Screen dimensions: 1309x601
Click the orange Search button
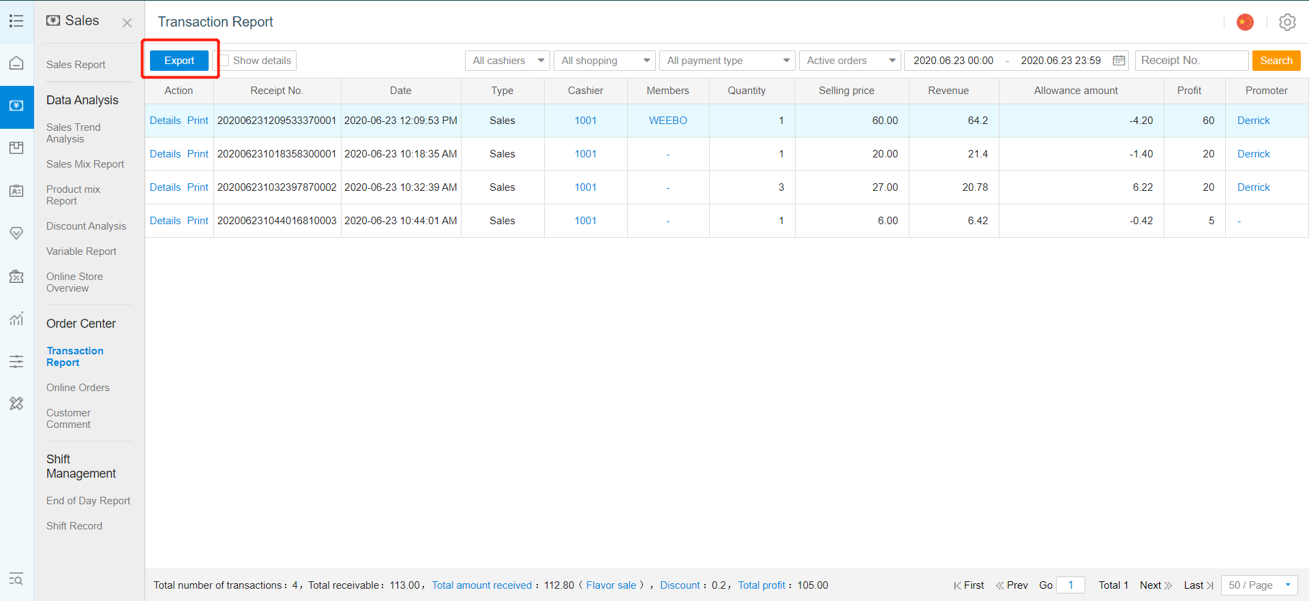[x=1276, y=61]
